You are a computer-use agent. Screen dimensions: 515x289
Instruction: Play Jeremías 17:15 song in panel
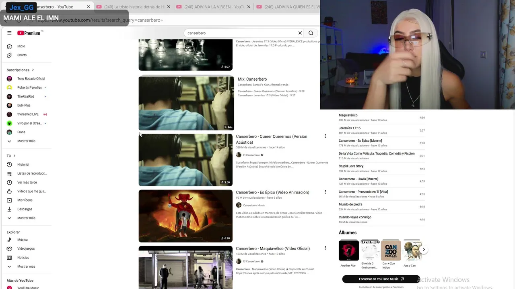[382, 130]
